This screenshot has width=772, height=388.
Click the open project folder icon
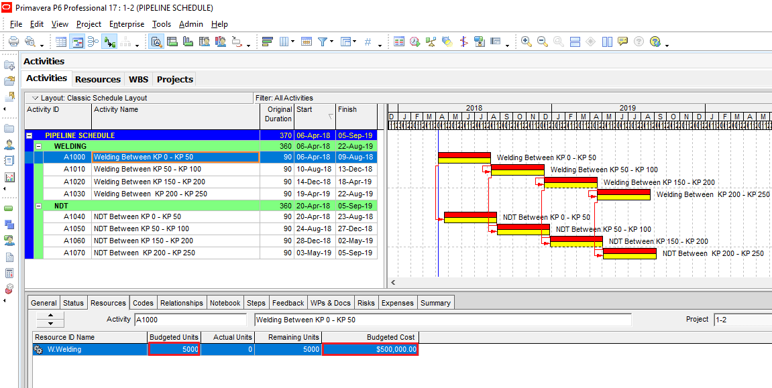[9, 80]
